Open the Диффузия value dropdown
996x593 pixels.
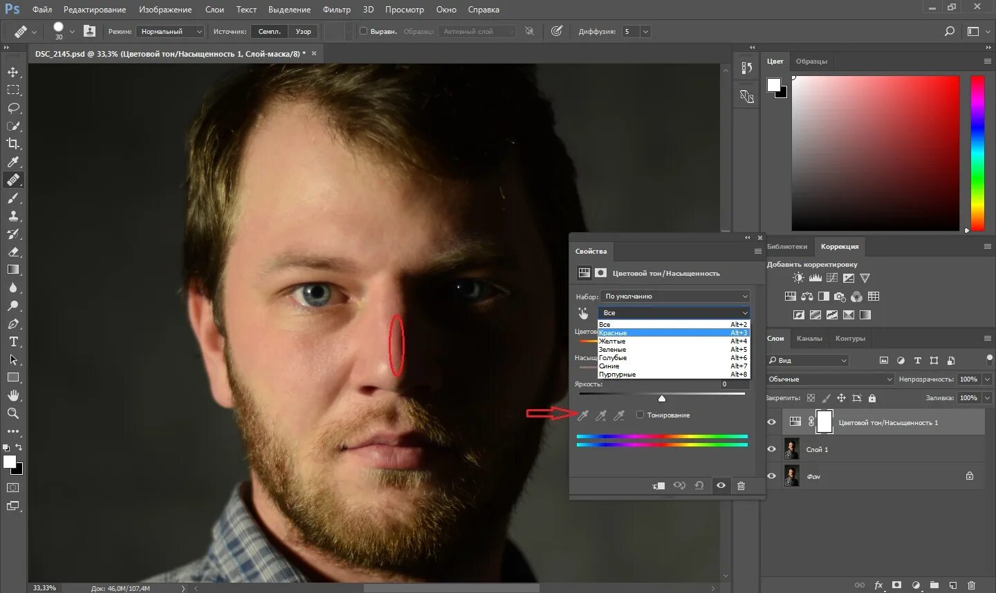[x=645, y=31]
